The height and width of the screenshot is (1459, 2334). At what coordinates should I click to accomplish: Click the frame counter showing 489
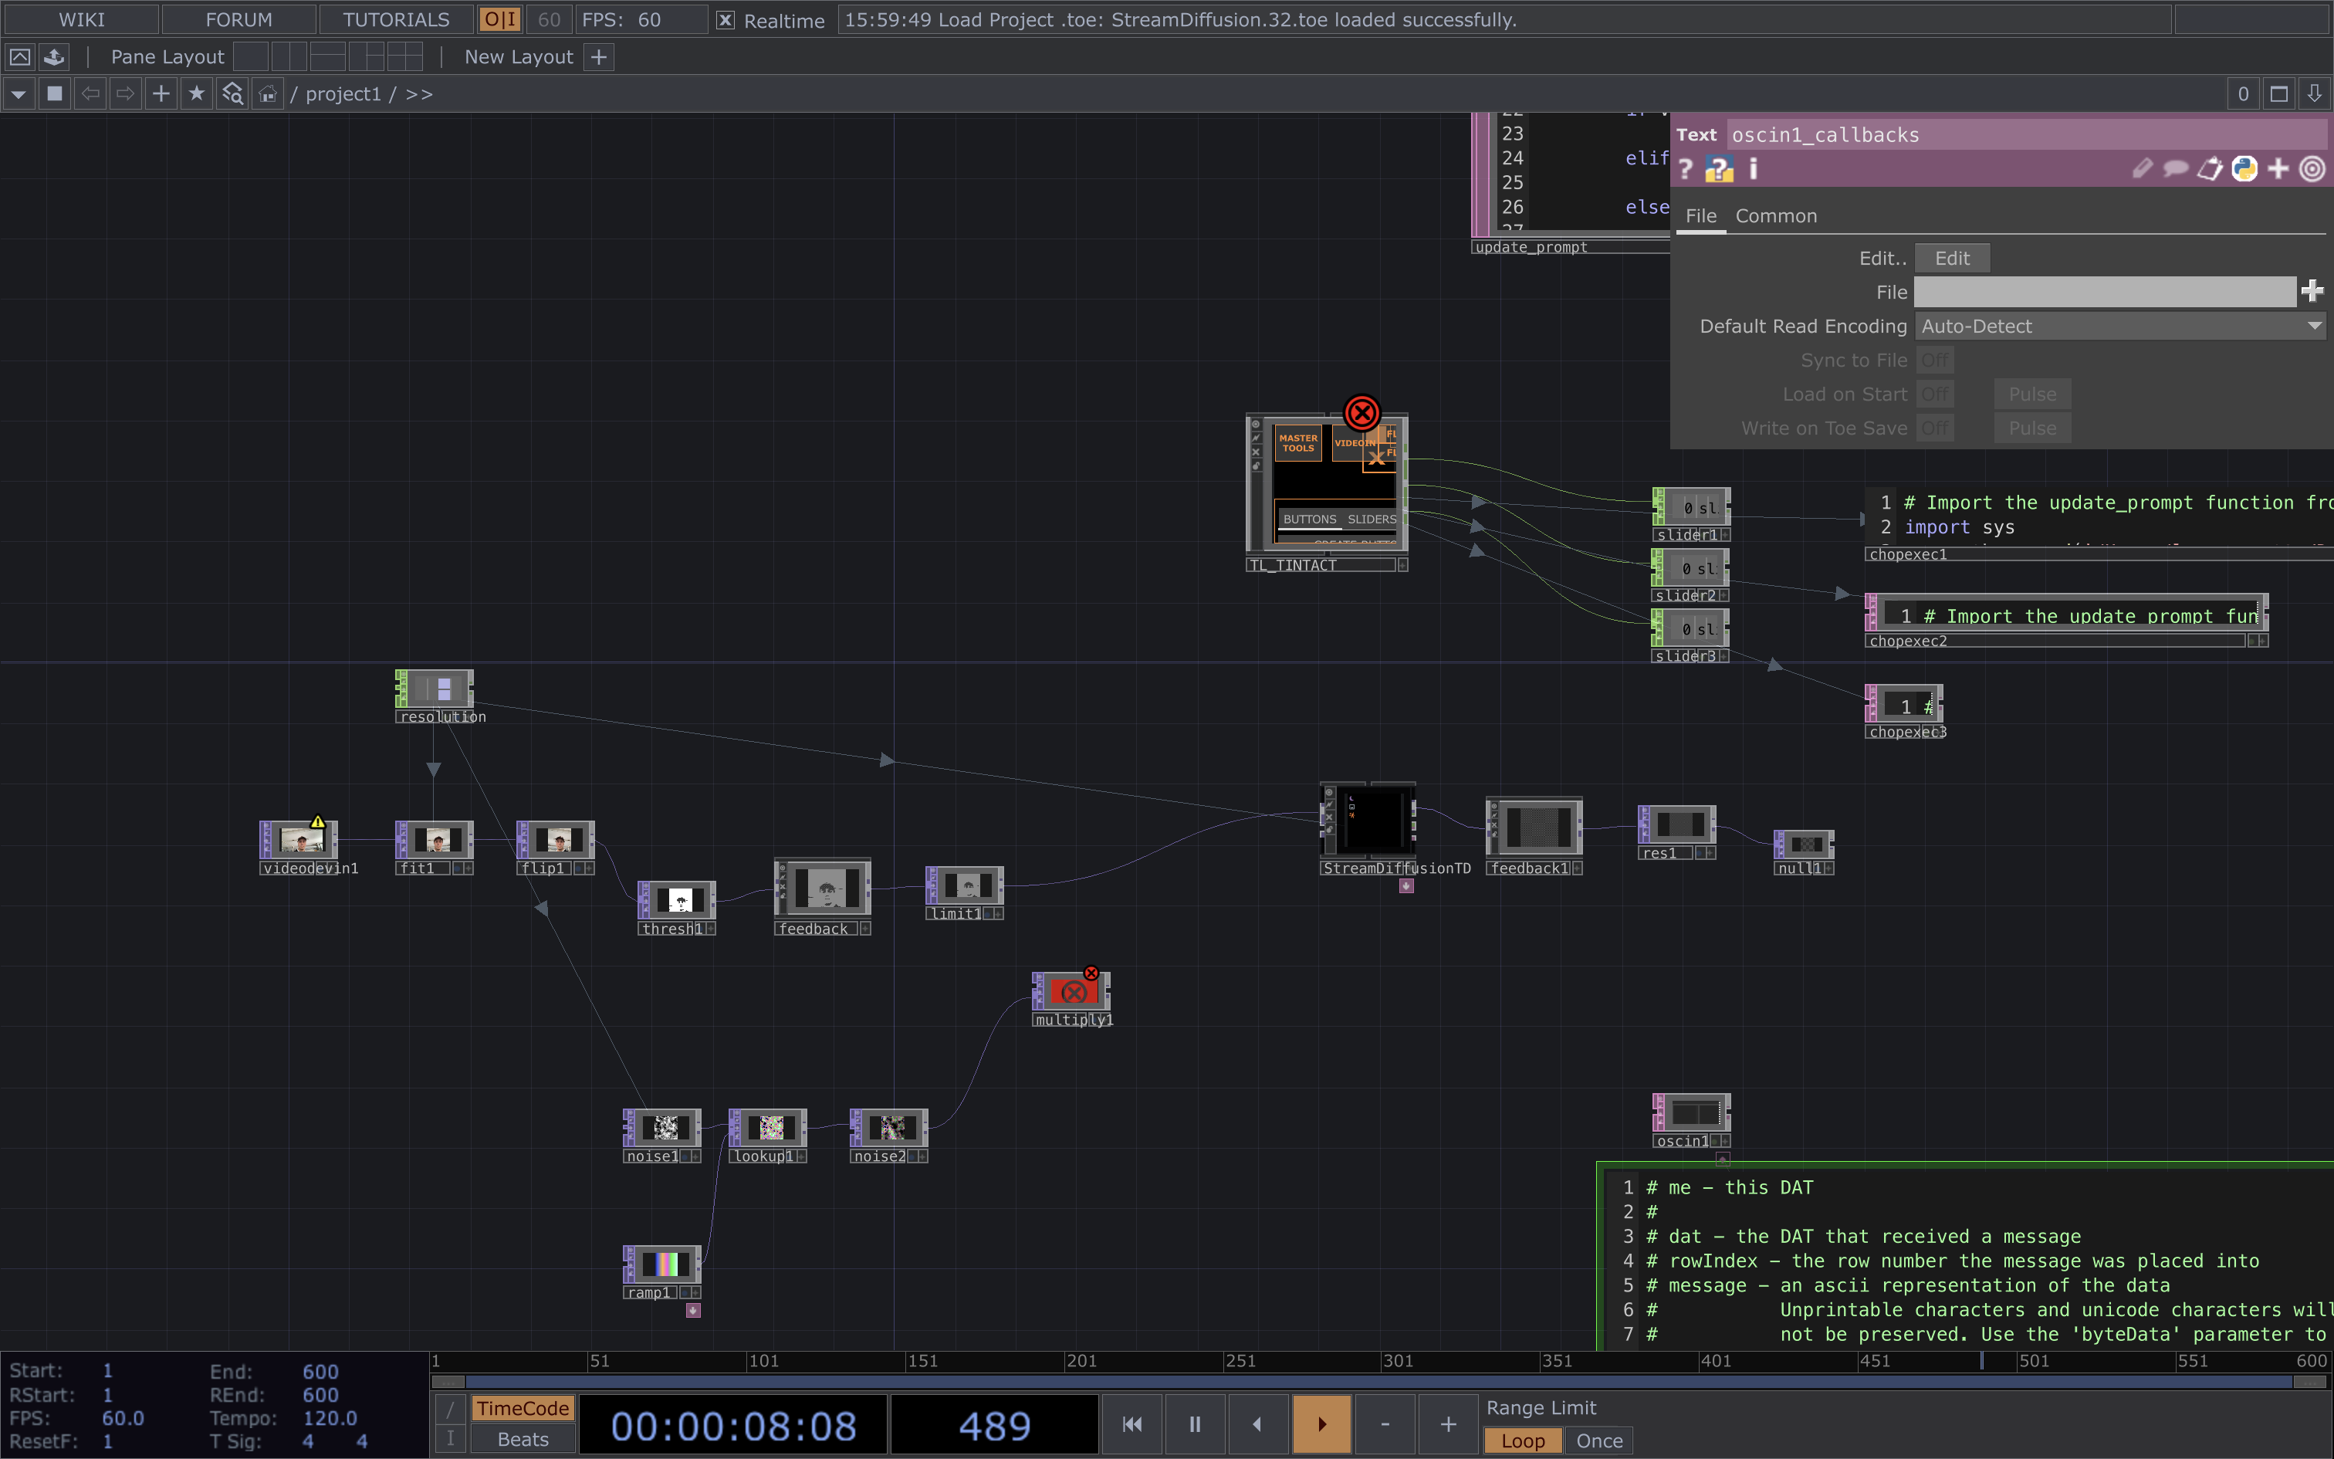(994, 1425)
